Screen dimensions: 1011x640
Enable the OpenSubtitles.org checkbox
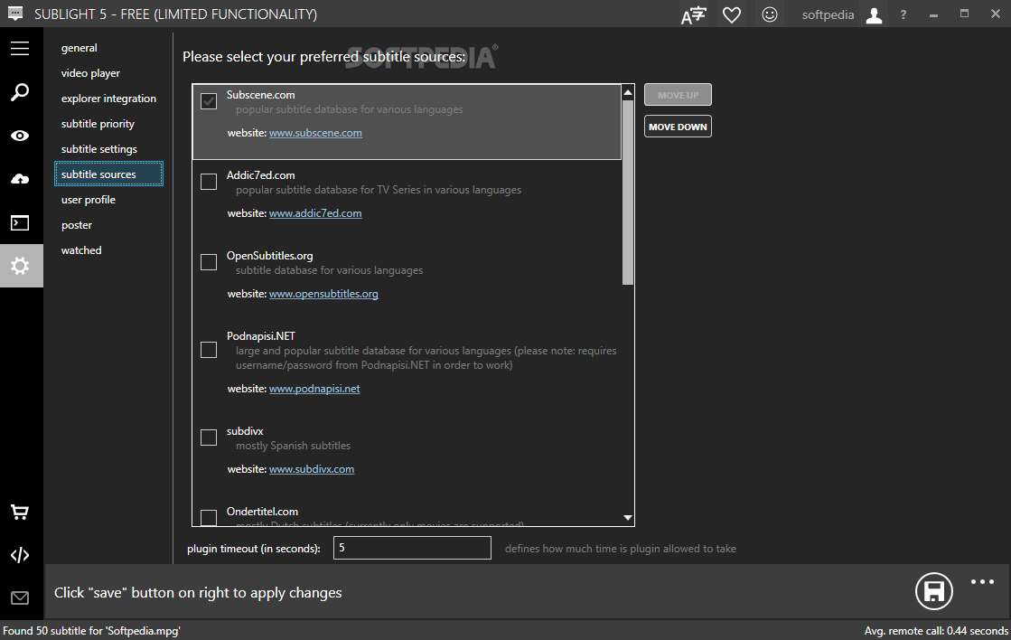[209, 262]
